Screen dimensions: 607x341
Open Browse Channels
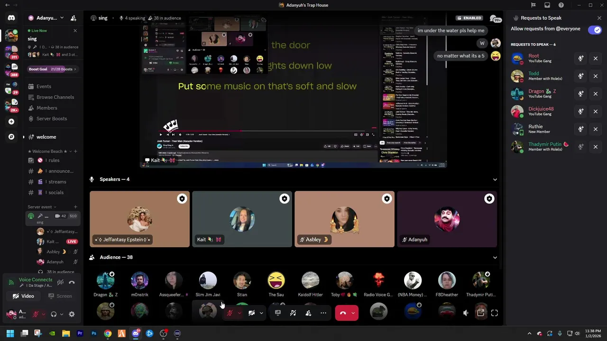[53, 97]
